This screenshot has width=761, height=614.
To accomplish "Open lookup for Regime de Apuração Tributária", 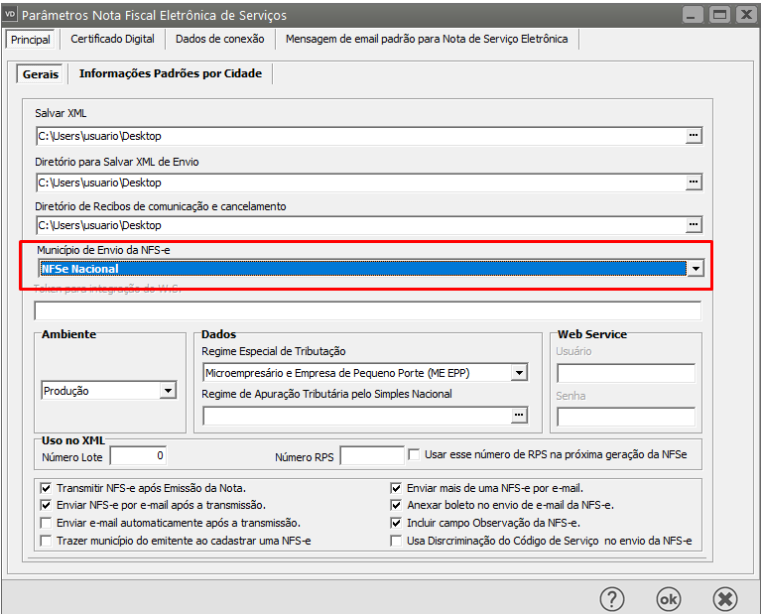I will 519,416.
